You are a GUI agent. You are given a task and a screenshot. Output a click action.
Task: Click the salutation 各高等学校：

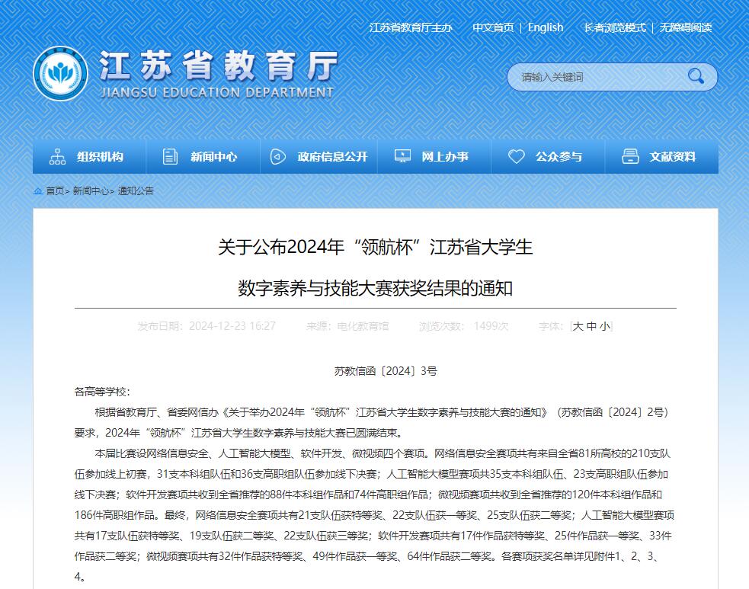102,392
